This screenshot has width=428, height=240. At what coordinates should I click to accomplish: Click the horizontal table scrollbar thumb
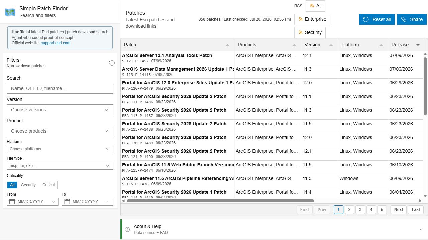(220, 201)
